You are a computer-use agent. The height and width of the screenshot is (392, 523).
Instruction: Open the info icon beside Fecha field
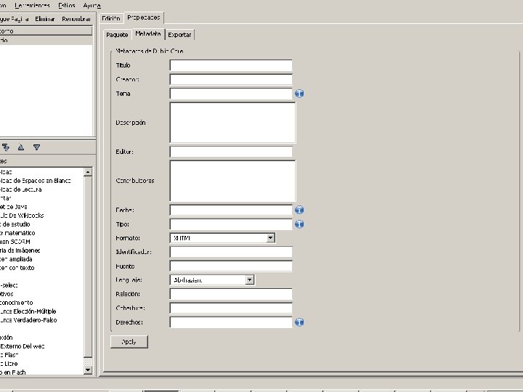coord(299,210)
